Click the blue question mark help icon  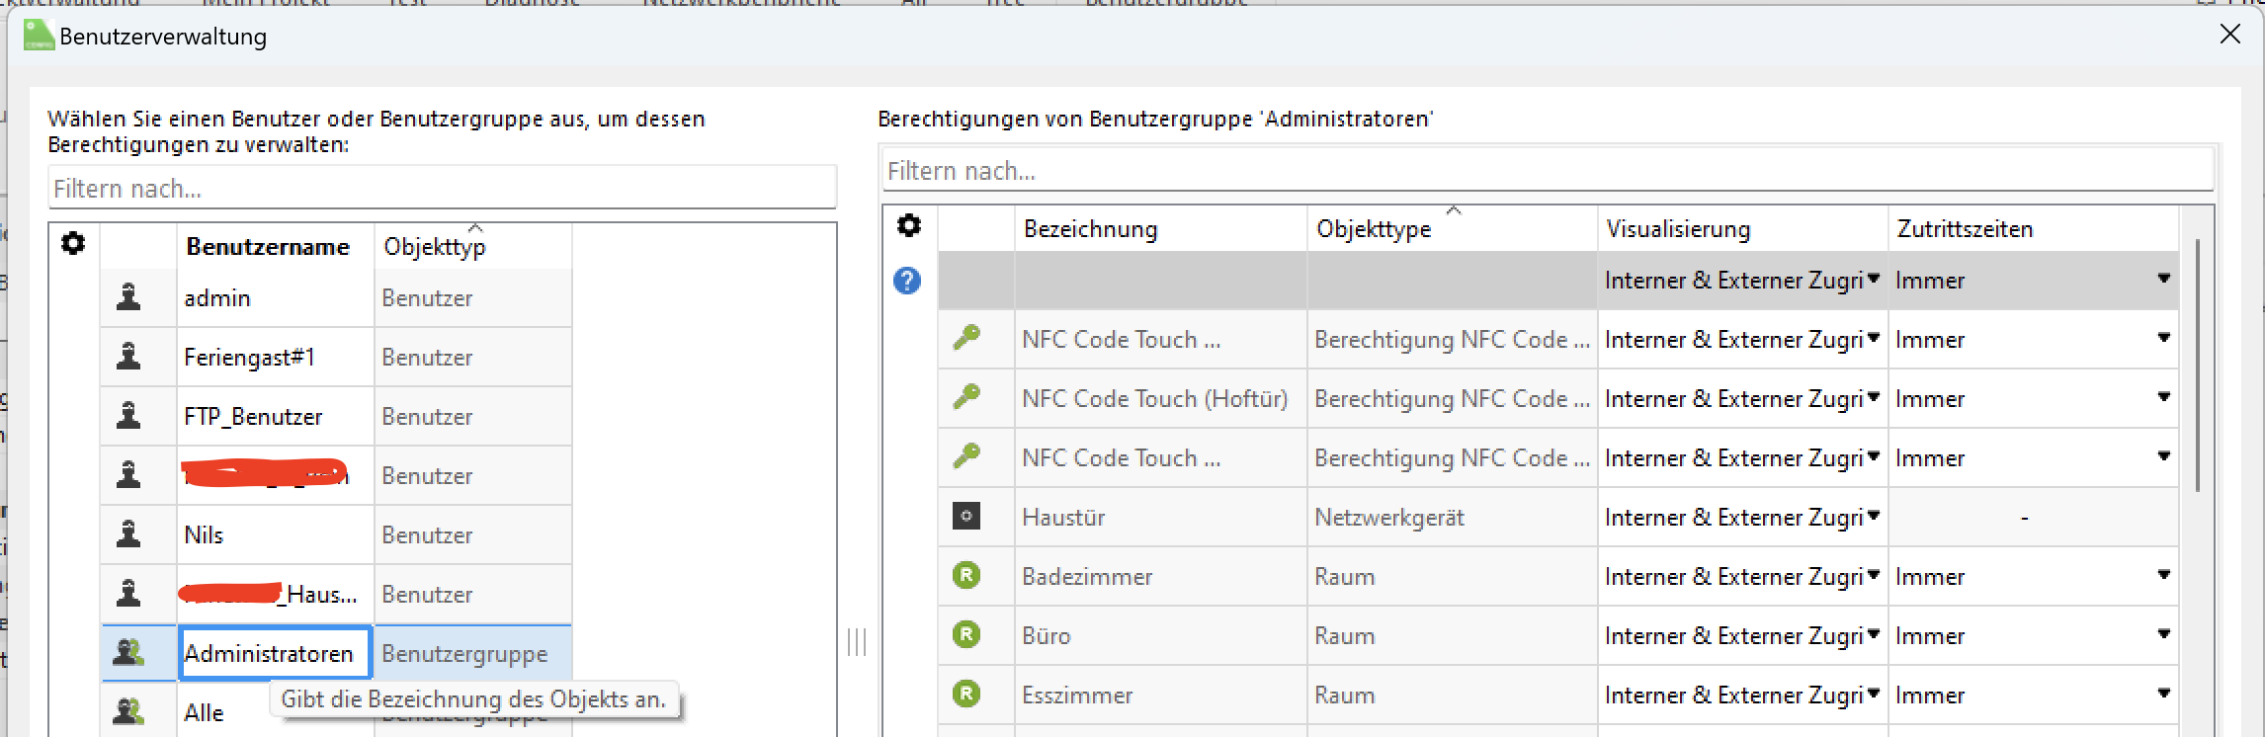(x=907, y=281)
